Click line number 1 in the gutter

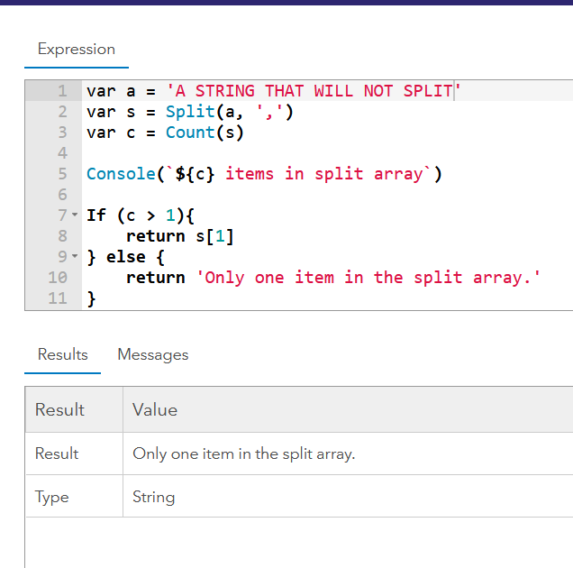[x=61, y=91]
